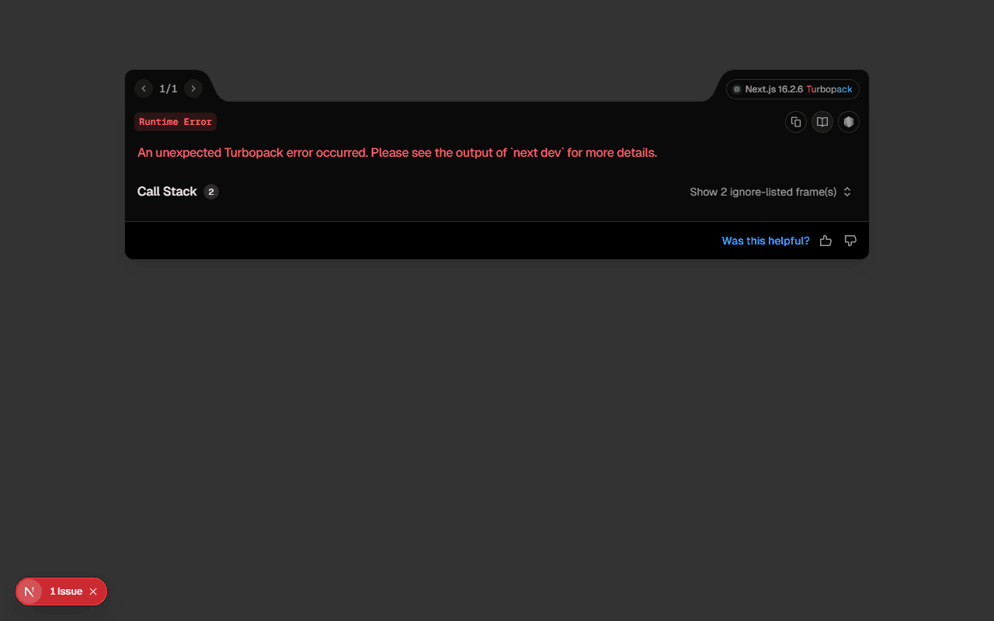Expand Show 2 ignore-listed frame(s)
The width and height of the screenshot is (994, 621).
point(770,192)
